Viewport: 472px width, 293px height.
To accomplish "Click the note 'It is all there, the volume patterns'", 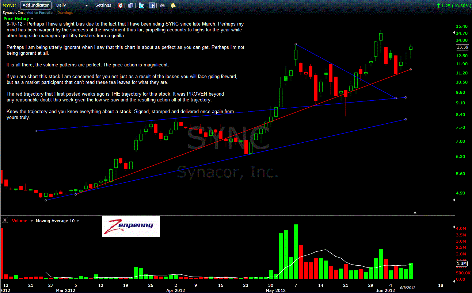I will (x=88, y=65).
